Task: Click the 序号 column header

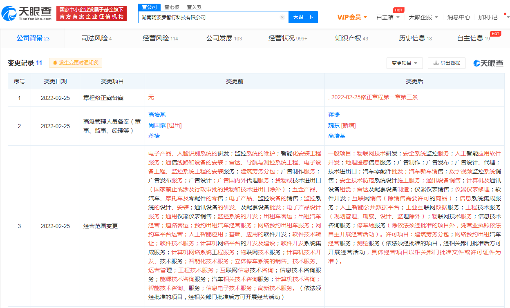Action: tap(19, 82)
